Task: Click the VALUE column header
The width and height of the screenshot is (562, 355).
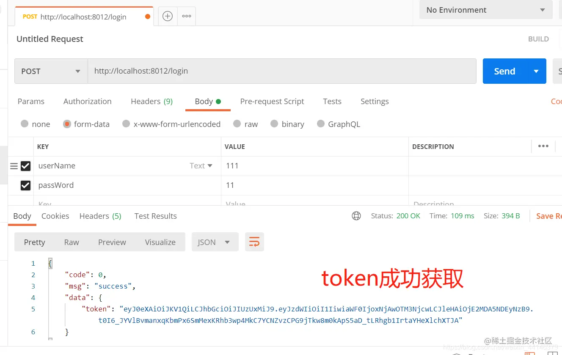Action: coord(235,146)
